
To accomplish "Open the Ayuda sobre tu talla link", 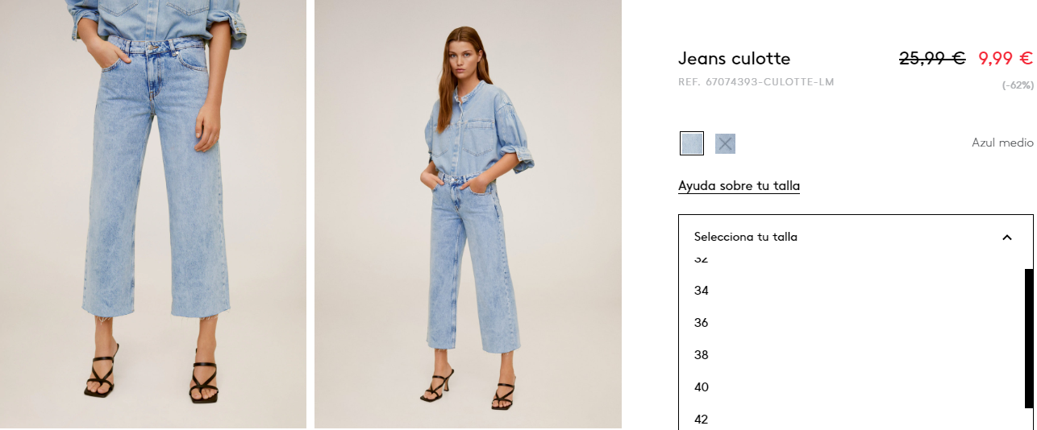I will (739, 186).
